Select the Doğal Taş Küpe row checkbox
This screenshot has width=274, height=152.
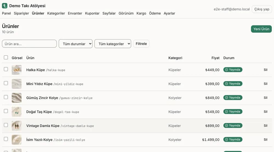pos(6,111)
